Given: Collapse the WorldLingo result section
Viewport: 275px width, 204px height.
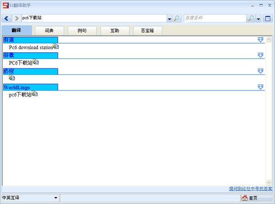Looking at the screenshot, I should click(261, 87).
